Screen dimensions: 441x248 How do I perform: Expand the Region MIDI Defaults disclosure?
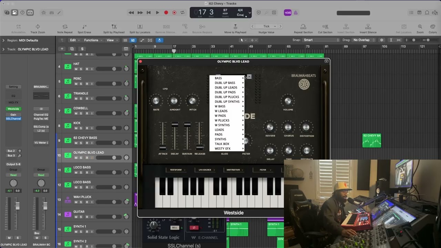tap(3, 40)
